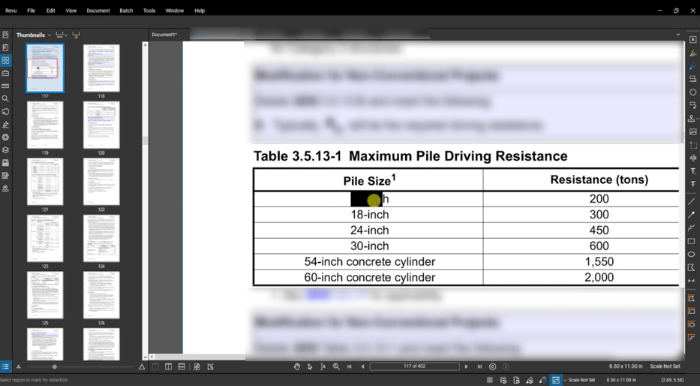The height and width of the screenshot is (386, 700).
Task: Expand the Thumbnails panel dropdown
Action: [x=50, y=35]
